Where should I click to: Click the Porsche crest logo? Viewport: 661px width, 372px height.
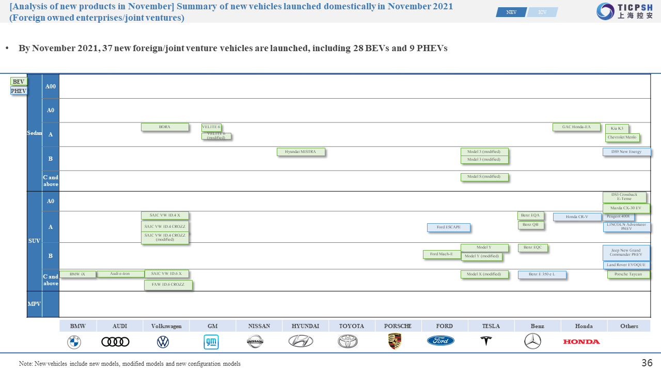[x=395, y=341]
